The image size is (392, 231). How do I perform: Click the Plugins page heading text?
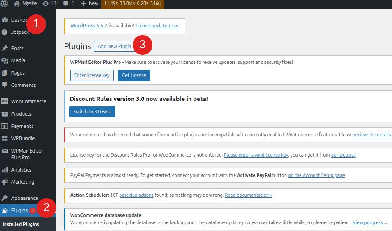[77, 46]
